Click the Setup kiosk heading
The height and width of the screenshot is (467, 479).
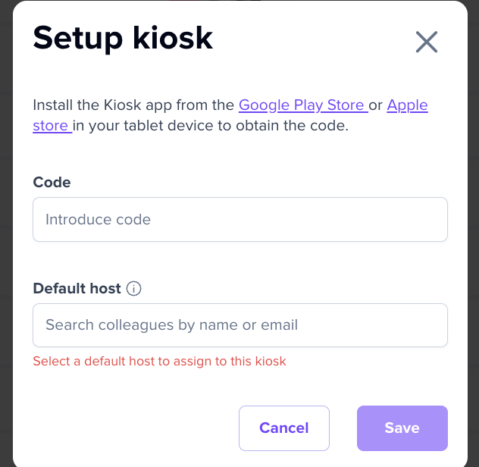[x=123, y=38]
